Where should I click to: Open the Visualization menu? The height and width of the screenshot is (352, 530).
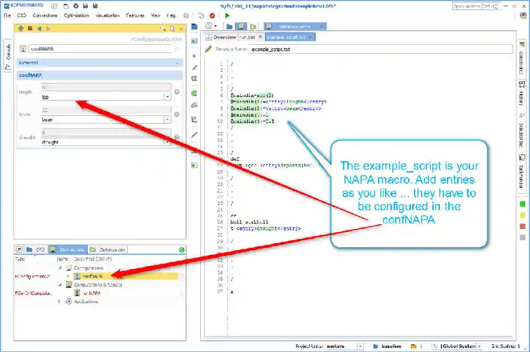tap(108, 15)
